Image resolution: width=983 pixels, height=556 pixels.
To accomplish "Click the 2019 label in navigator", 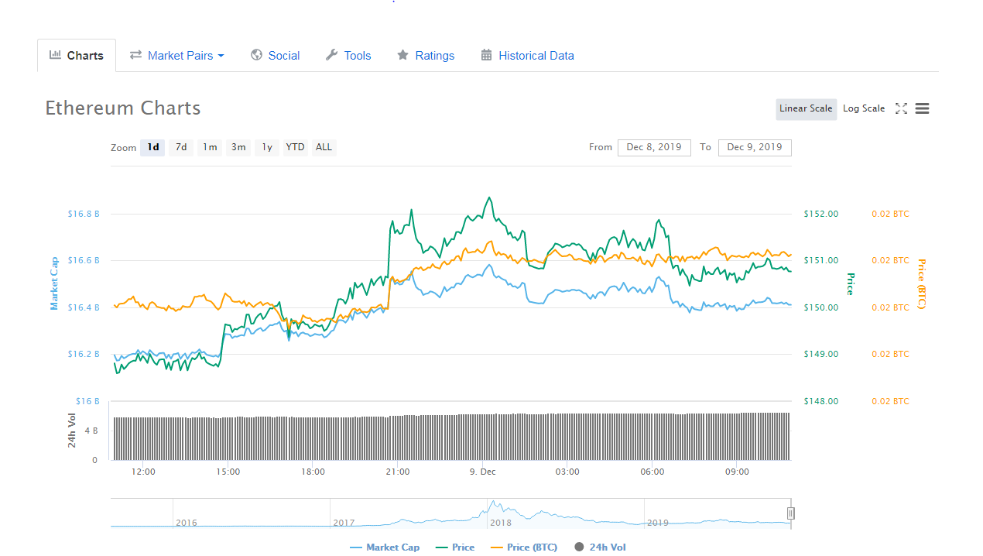I will click(x=657, y=523).
